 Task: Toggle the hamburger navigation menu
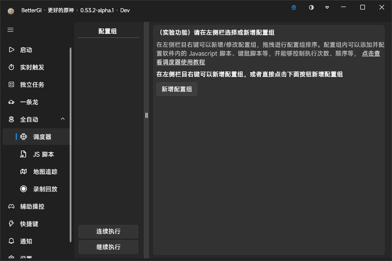point(11,30)
